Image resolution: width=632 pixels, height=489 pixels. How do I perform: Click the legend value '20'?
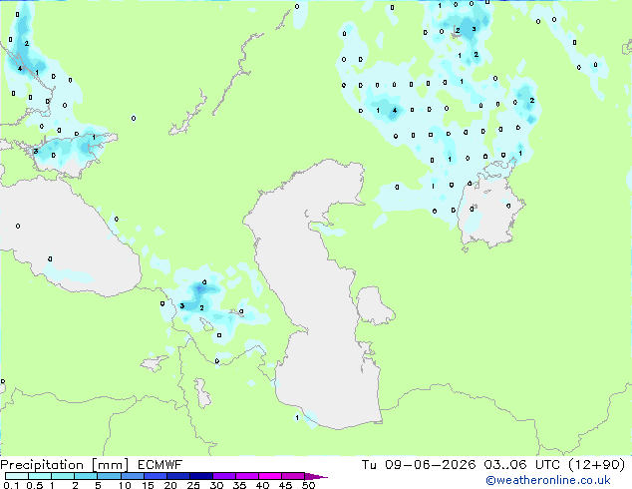click(170, 485)
